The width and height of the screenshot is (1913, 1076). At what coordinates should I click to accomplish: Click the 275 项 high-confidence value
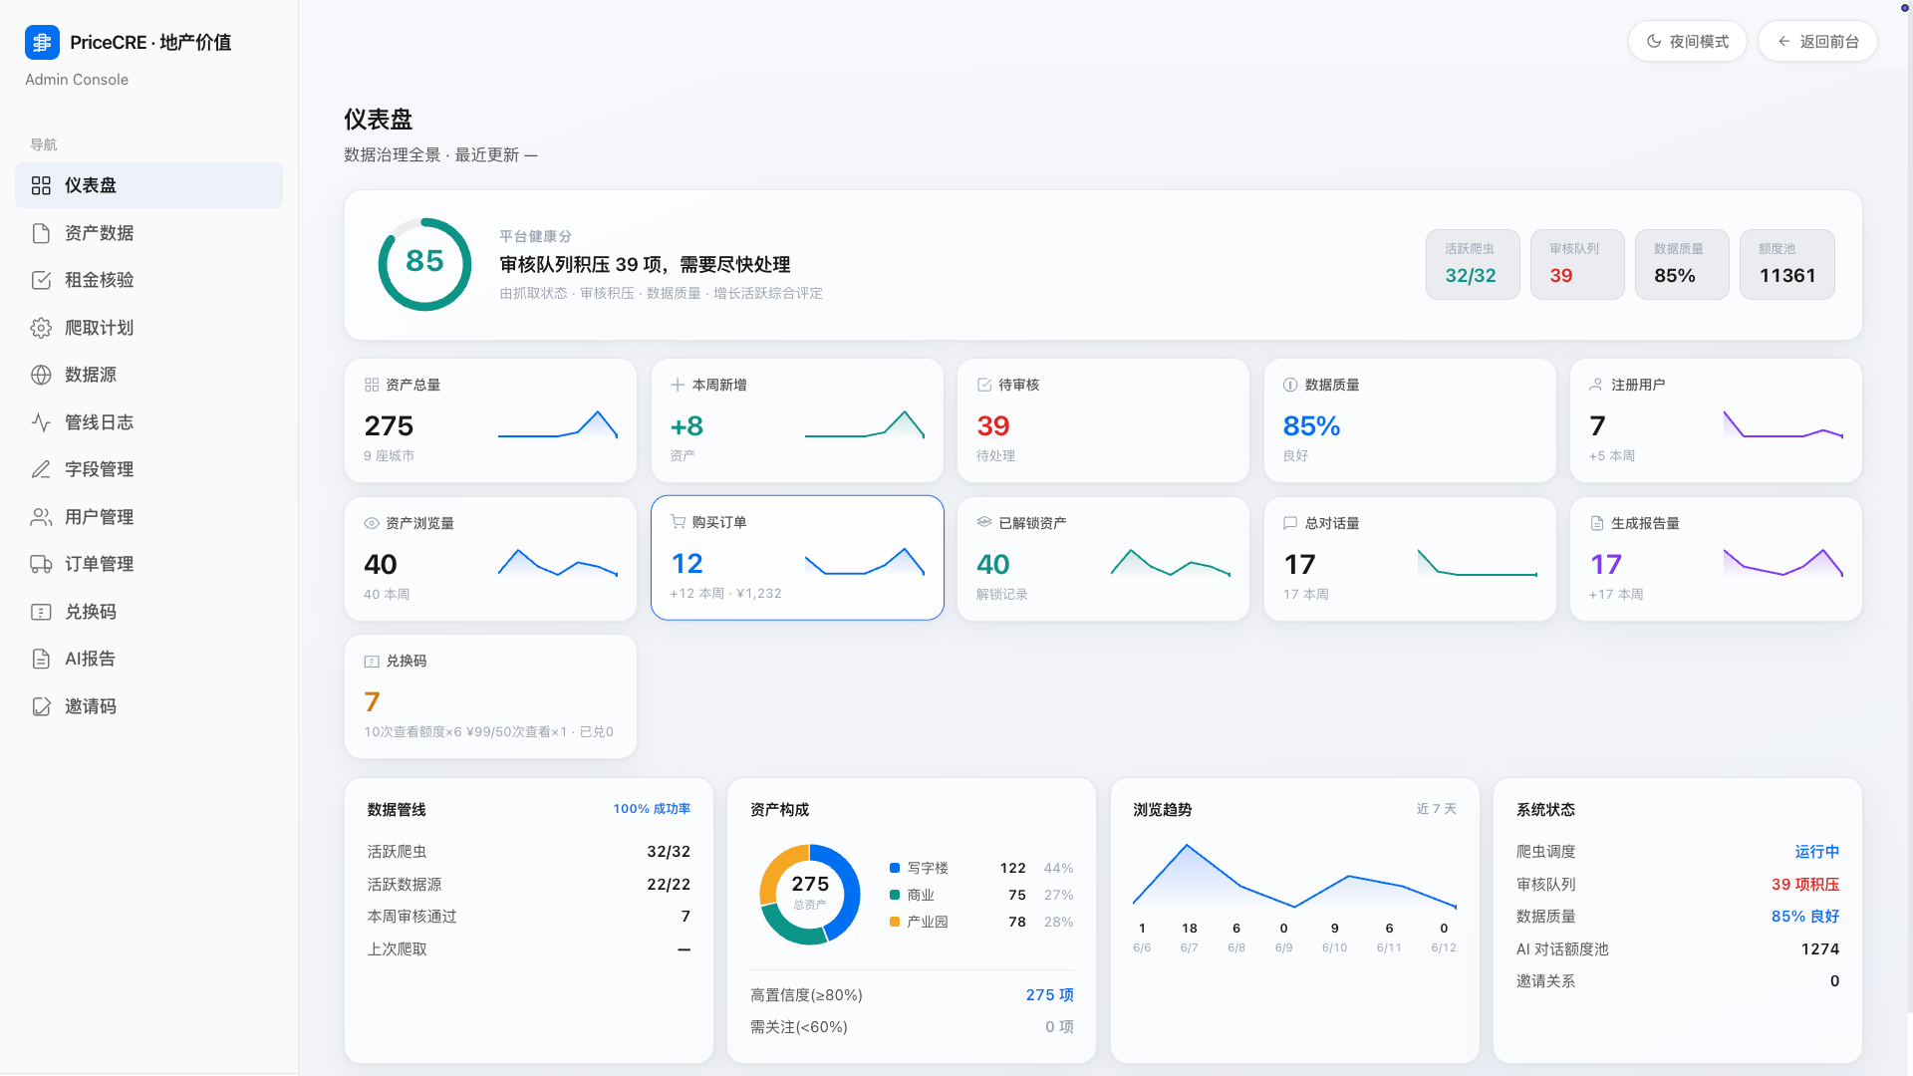tap(1049, 995)
